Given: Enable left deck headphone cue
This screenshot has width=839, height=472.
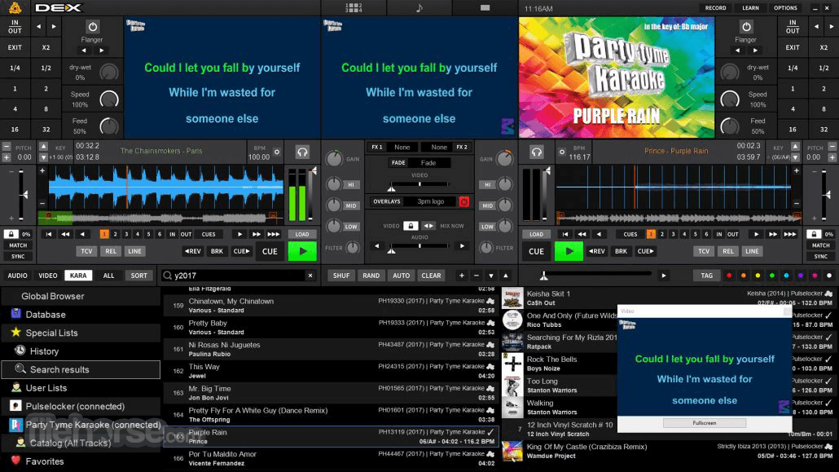Looking at the screenshot, I should pyautogui.click(x=302, y=152).
